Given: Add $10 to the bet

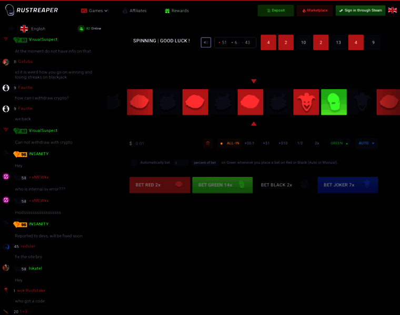Looking at the screenshot, I should pos(283,143).
